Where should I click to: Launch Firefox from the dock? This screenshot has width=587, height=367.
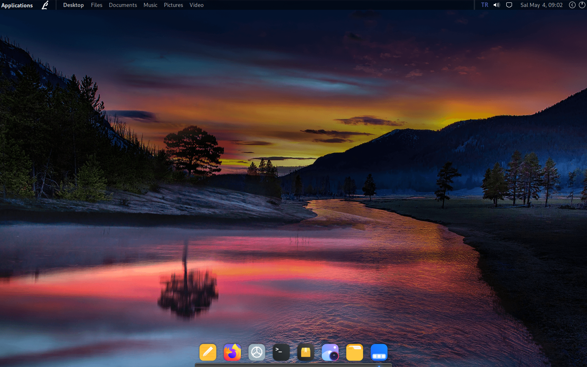tap(232, 352)
